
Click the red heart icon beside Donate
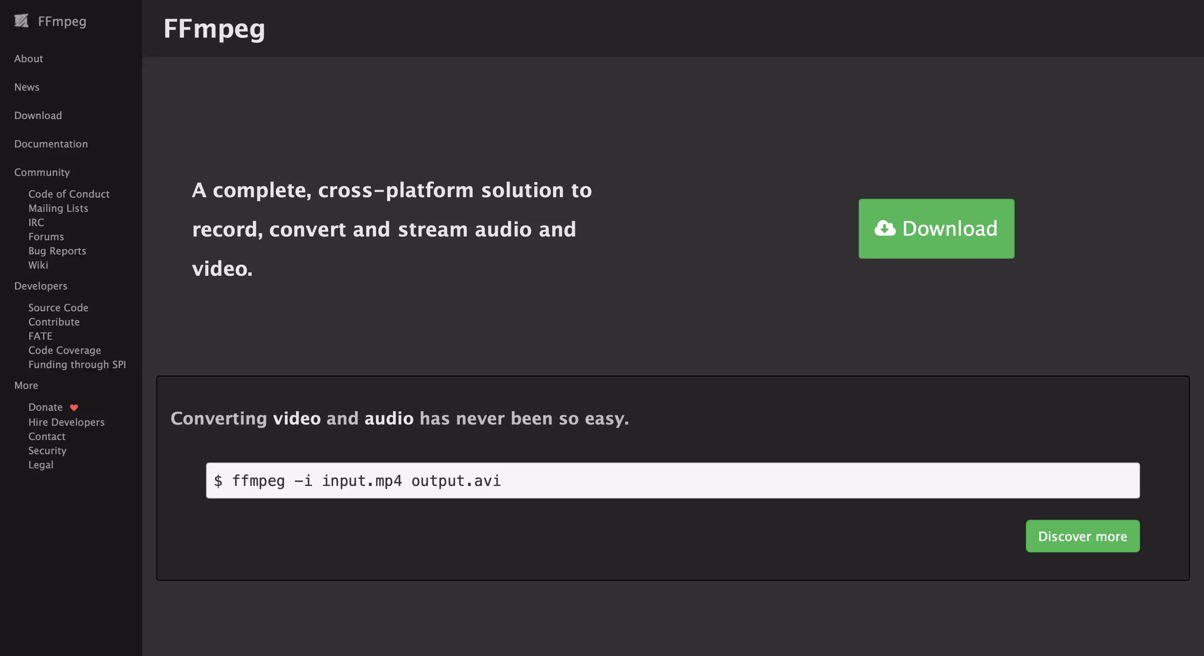[74, 407]
